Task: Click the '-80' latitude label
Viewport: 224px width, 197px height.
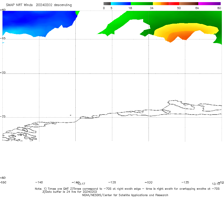Action: (3, 178)
